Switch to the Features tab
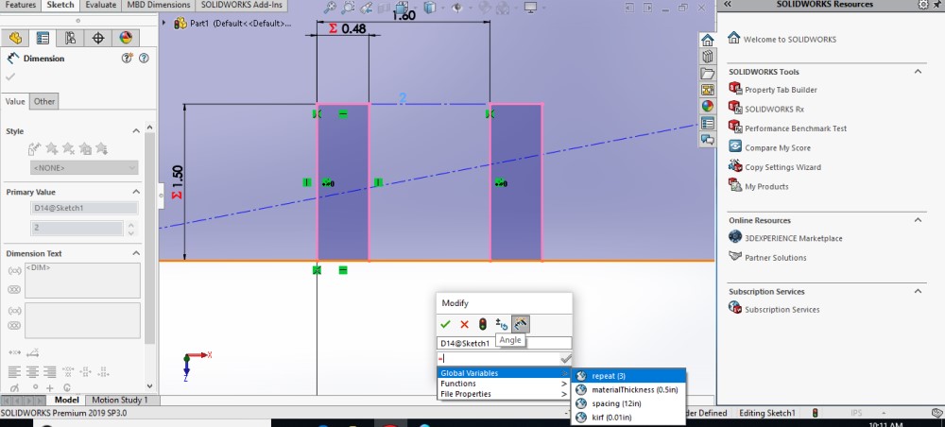This screenshot has width=945, height=427. coord(21,5)
